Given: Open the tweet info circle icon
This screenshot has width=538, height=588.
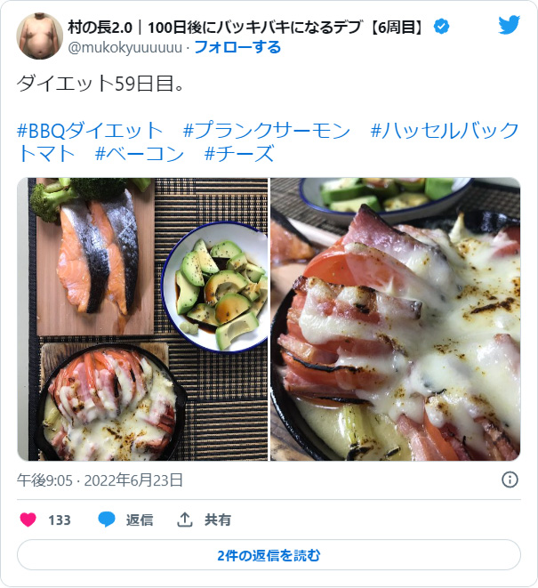Looking at the screenshot, I should (510, 479).
